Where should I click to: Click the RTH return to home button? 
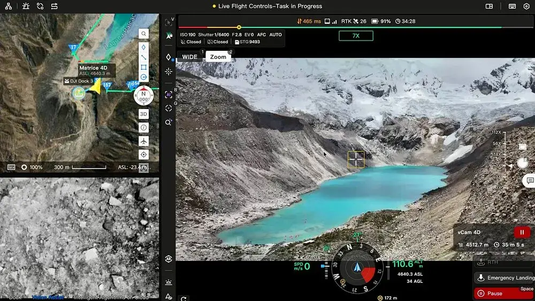[x=505, y=262]
